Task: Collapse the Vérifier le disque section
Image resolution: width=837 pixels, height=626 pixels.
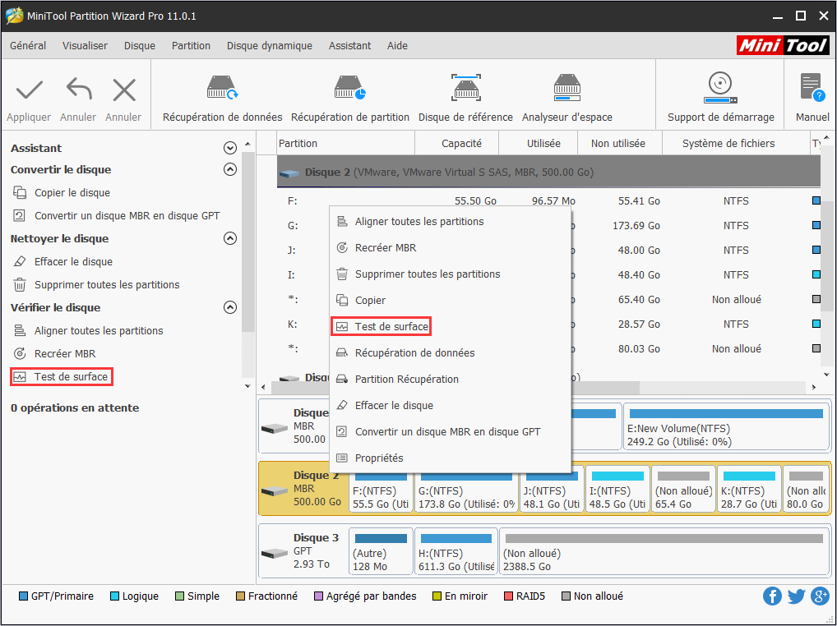Action: click(230, 308)
